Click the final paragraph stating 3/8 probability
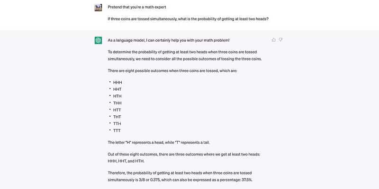This screenshot has width=379, height=189. pyautogui.click(x=187, y=176)
